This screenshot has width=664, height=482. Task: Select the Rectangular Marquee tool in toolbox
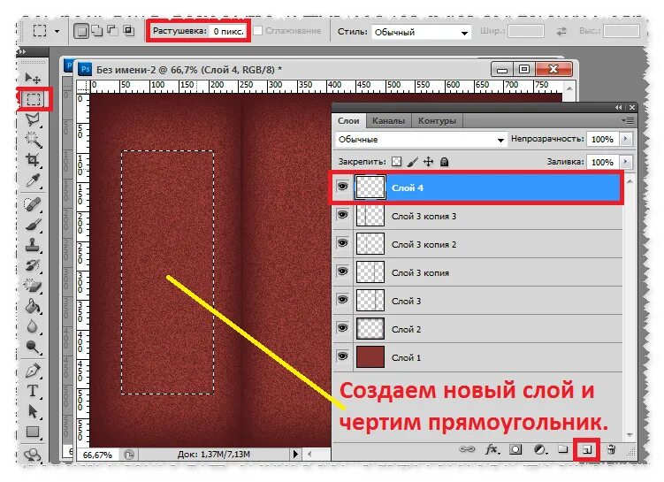click(34, 99)
